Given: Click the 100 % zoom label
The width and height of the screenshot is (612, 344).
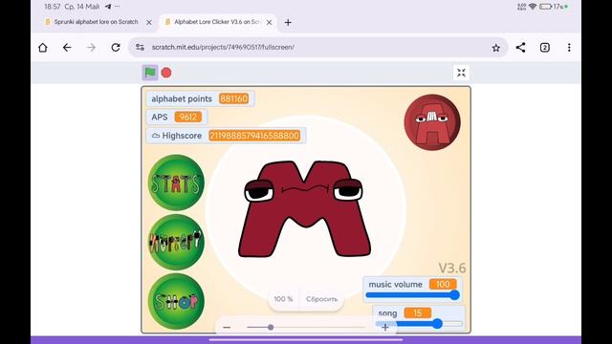Looking at the screenshot, I should (283, 299).
